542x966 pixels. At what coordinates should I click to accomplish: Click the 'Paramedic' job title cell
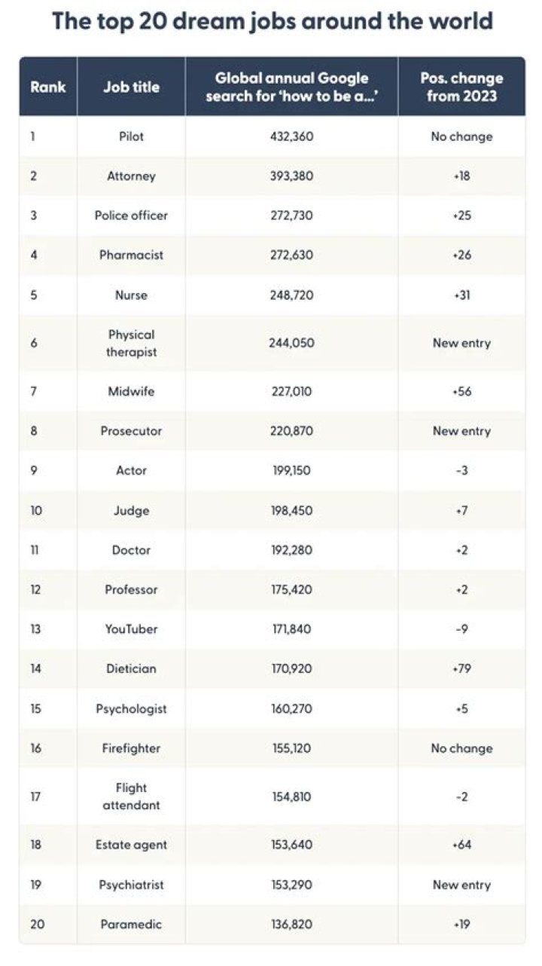click(131, 924)
